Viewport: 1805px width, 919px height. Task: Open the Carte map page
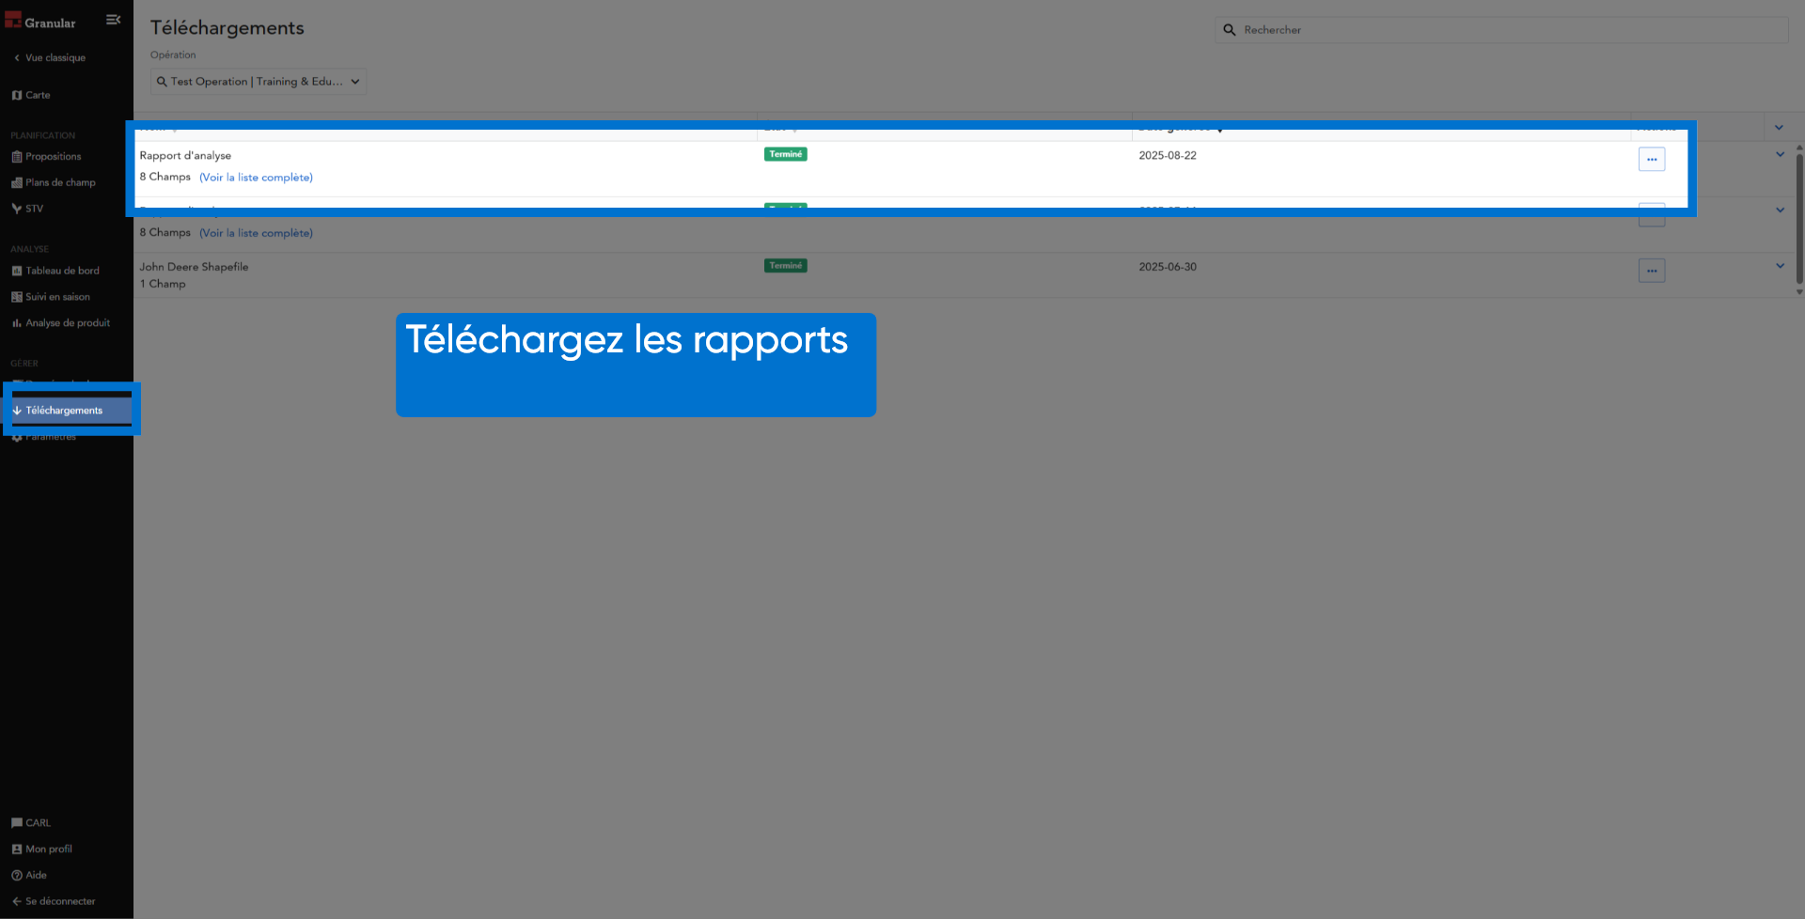(x=31, y=95)
